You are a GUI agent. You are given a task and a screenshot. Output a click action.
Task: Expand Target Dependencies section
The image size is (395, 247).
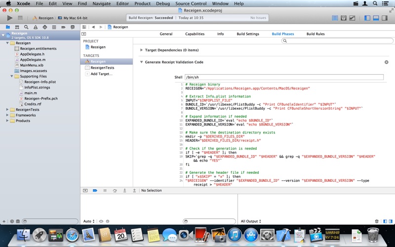coord(141,50)
